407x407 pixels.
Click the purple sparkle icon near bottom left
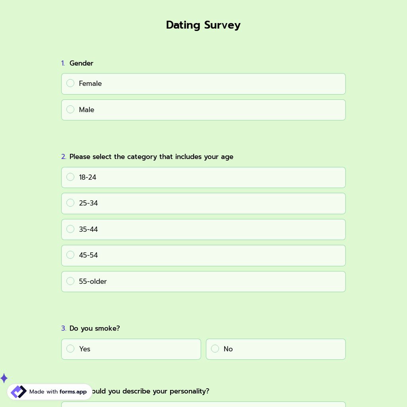click(x=4, y=378)
